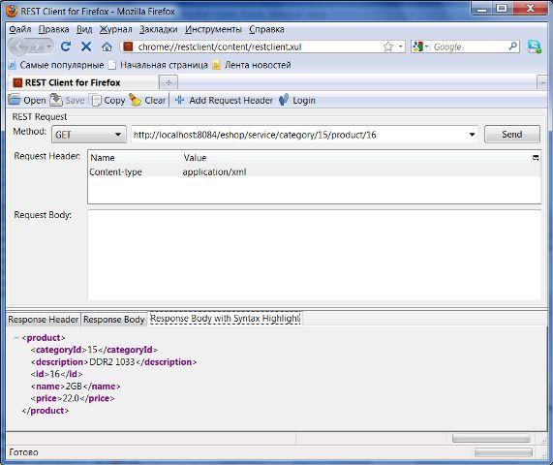Open the Вид menu
Viewport: 553px width, 465px height.
click(x=84, y=29)
